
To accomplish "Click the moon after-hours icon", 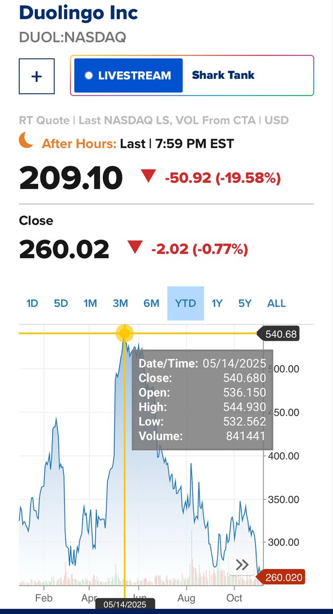I will point(27,140).
